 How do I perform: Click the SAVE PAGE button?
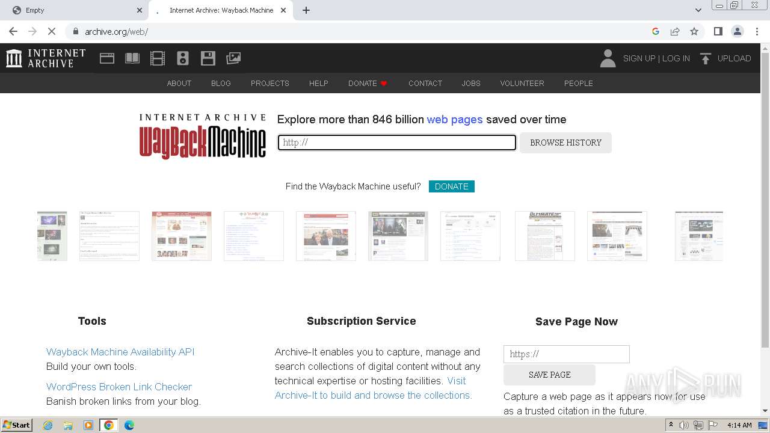(x=550, y=375)
